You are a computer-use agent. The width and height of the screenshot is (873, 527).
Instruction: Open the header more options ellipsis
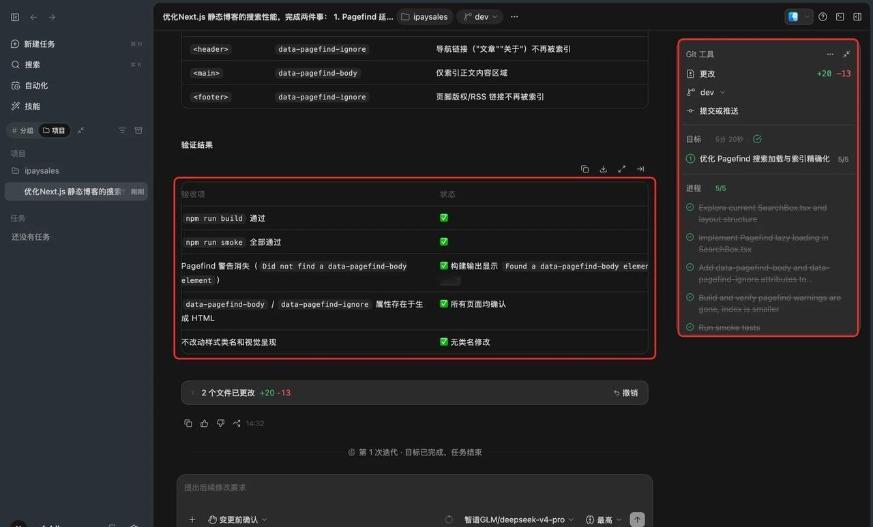[514, 17]
